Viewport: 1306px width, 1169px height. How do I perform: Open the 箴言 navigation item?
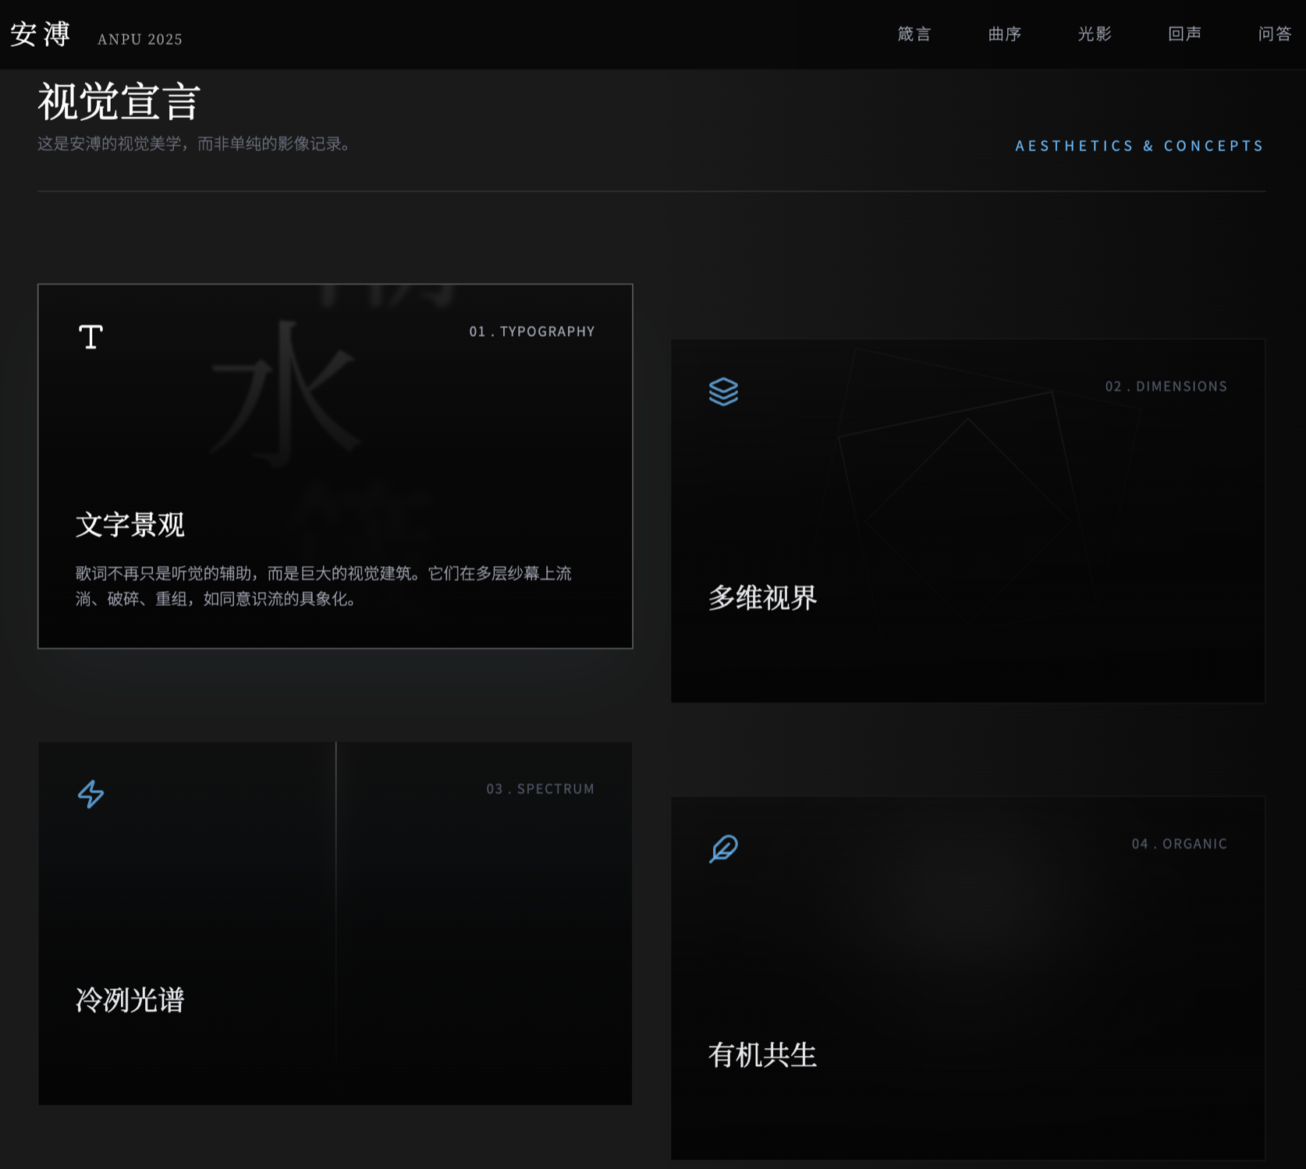pyautogui.click(x=914, y=34)
